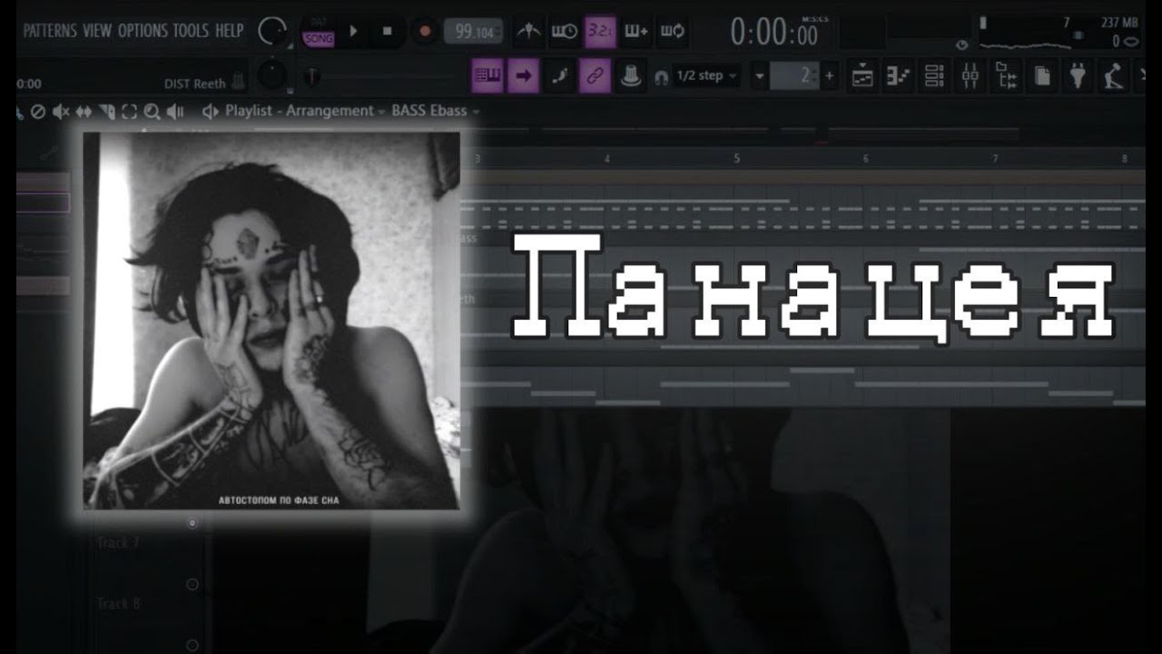The height and width of the screenshot is (654, 1162).
Task: Toggle the metronome
Action: [528, 31]
